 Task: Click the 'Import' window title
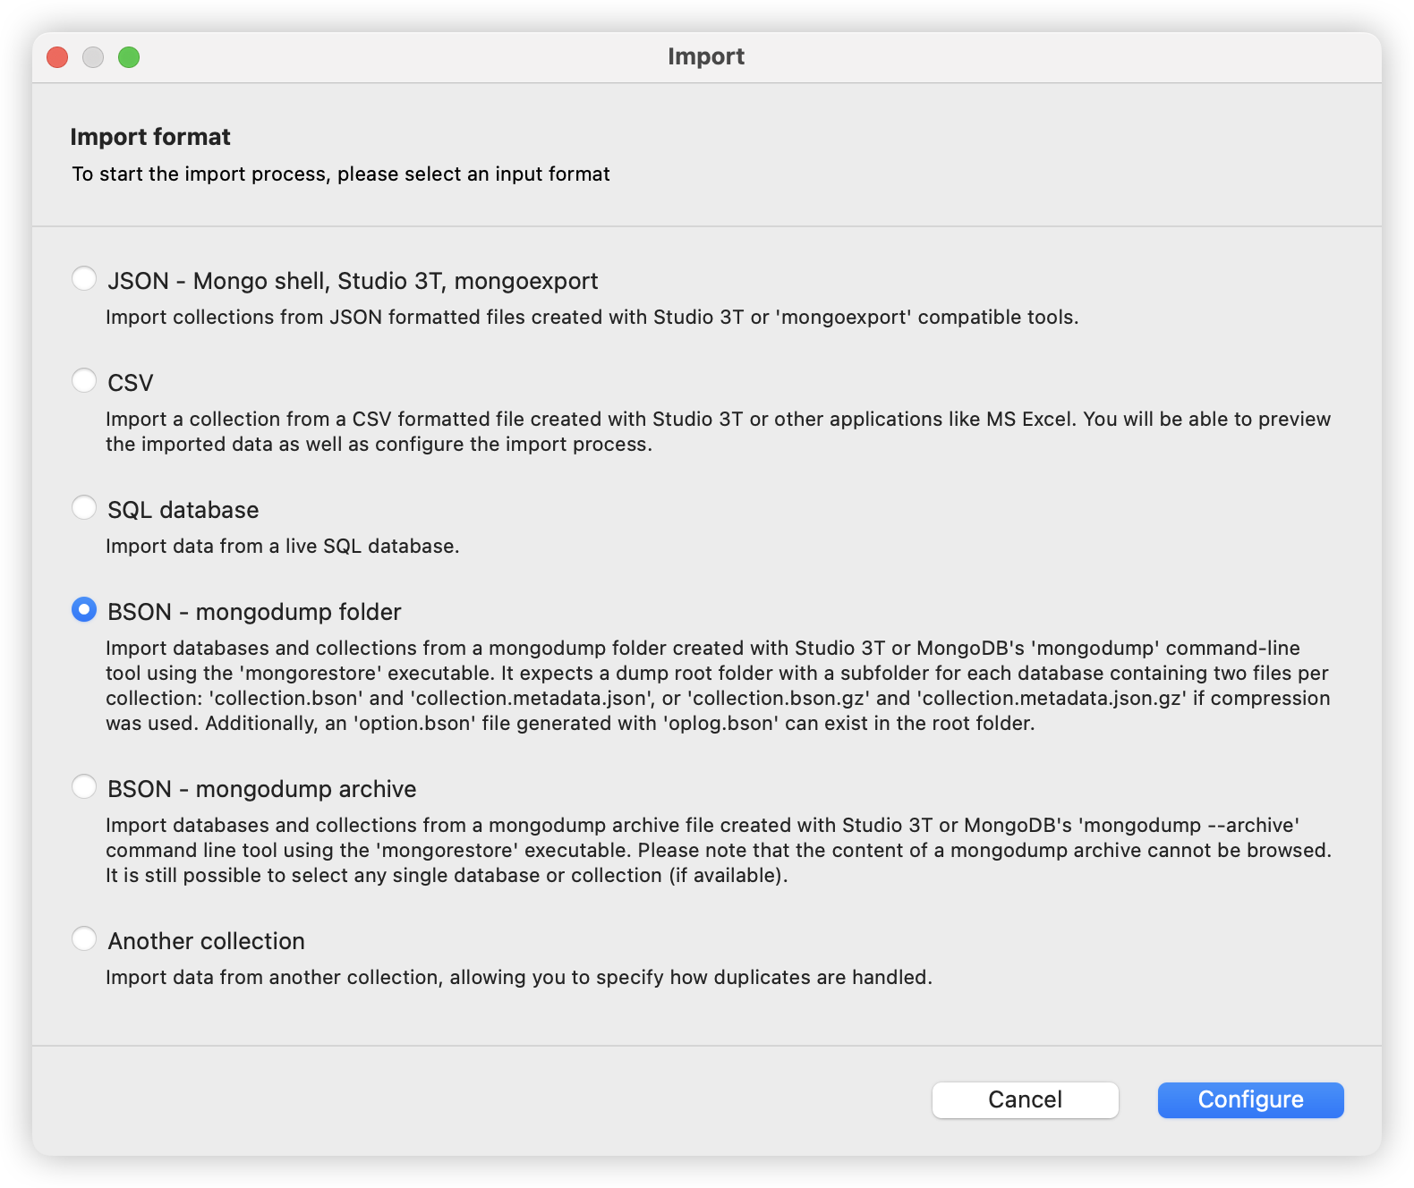coord(706,56)
